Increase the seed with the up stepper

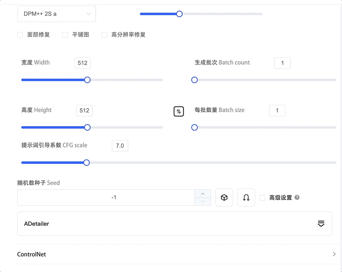coord(203,193)
